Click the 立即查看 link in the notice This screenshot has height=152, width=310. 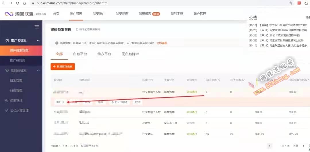[x=162, y=43]
